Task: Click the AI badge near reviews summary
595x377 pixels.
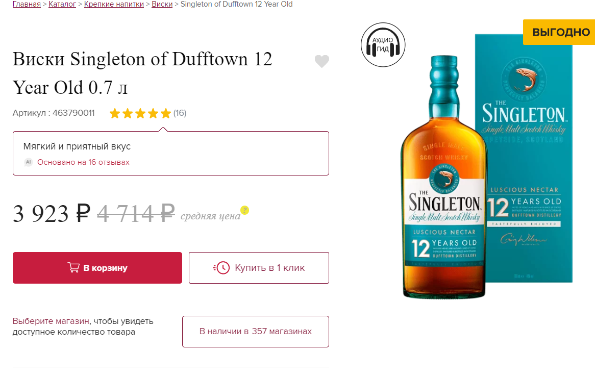Action: (x=29, y=162)
